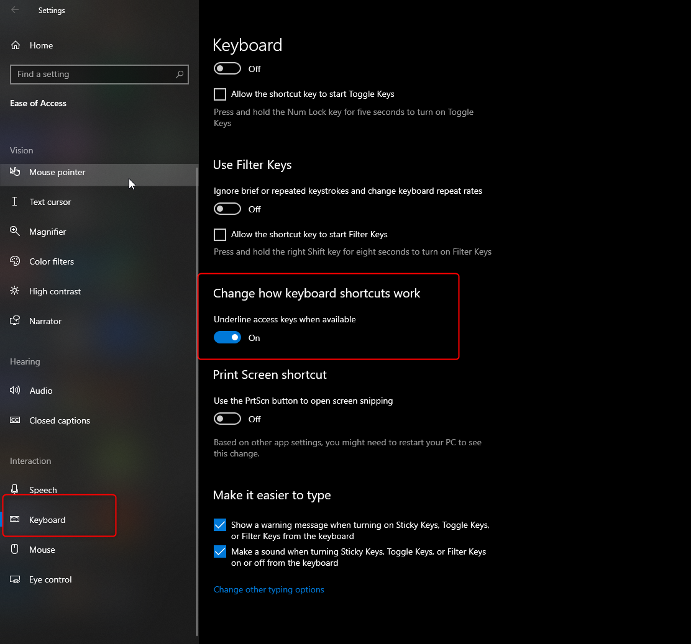This screenshot has height=644, width=691.
Task: Click the Speech microphone icon
Action: coord(15,489)
